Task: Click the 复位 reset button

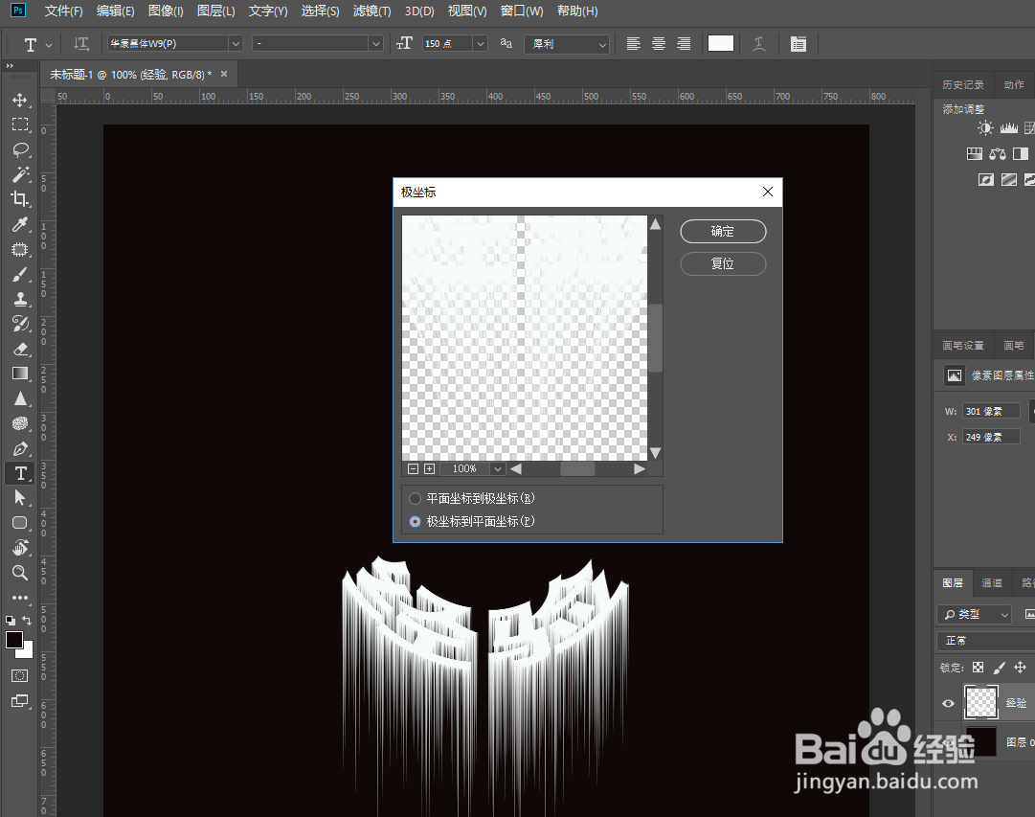Action: 723,263
